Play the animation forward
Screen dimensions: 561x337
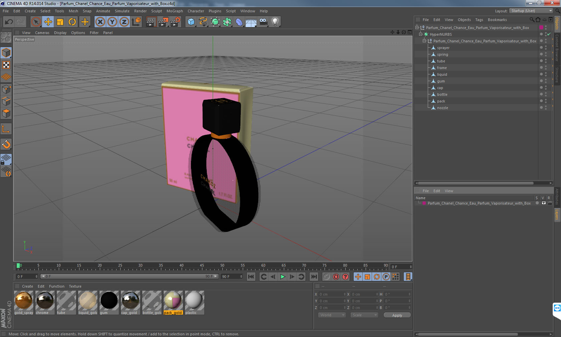(x=283, y=277)
